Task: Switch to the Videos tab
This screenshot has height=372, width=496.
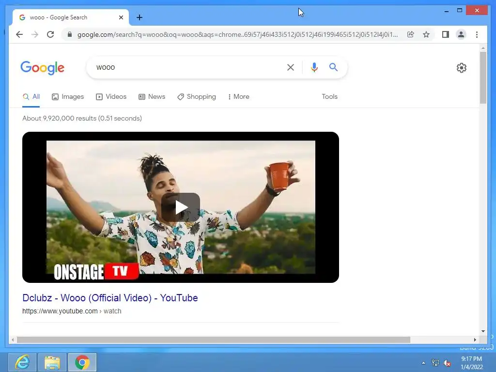Action: coord(111,97)
